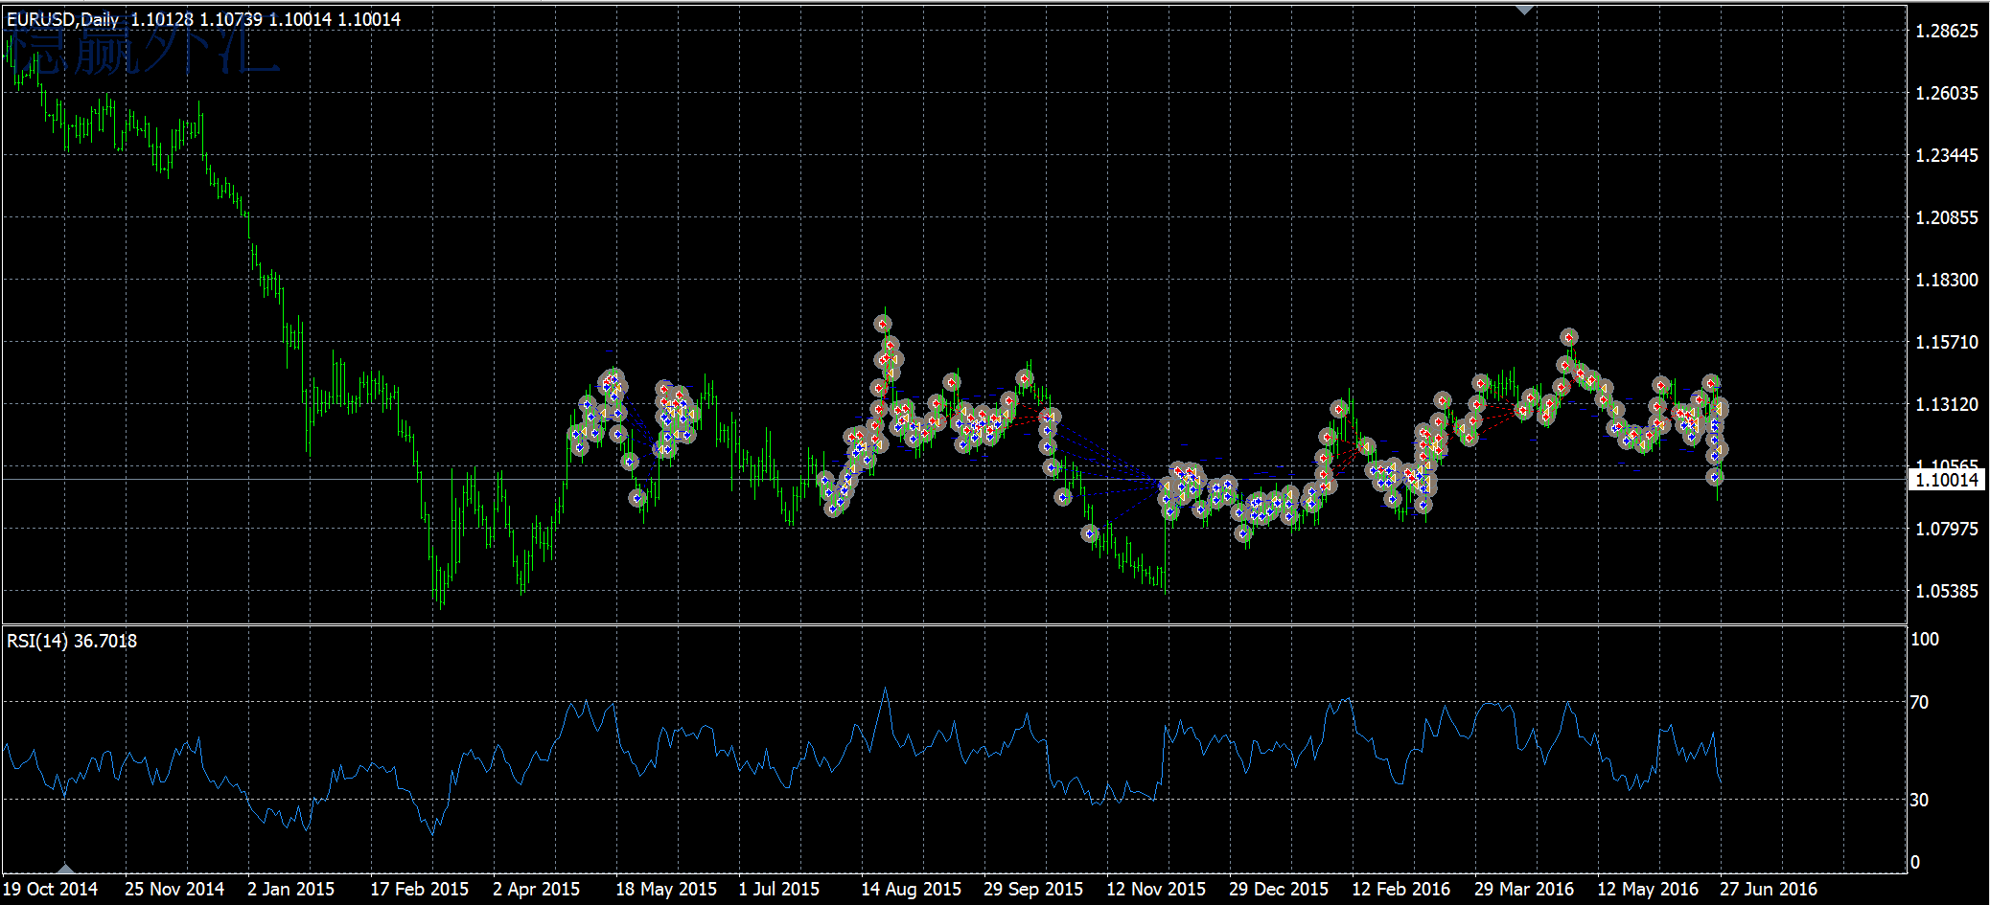Click the 19 Oct 2014 date label
The image size is (1990, 905).
pos(51,889)
